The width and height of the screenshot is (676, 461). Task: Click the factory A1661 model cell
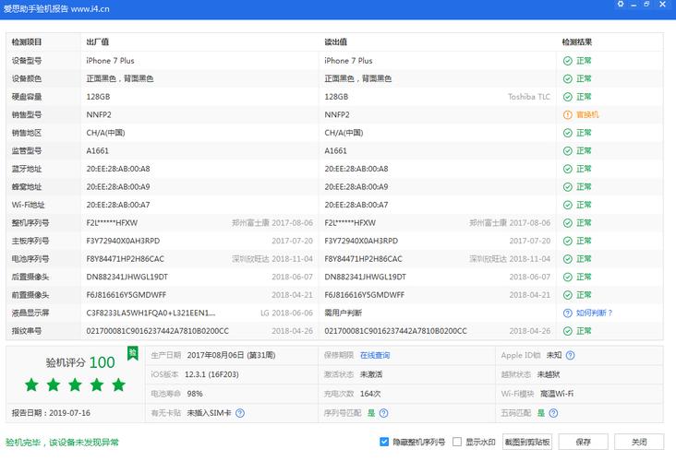[98, 151]
